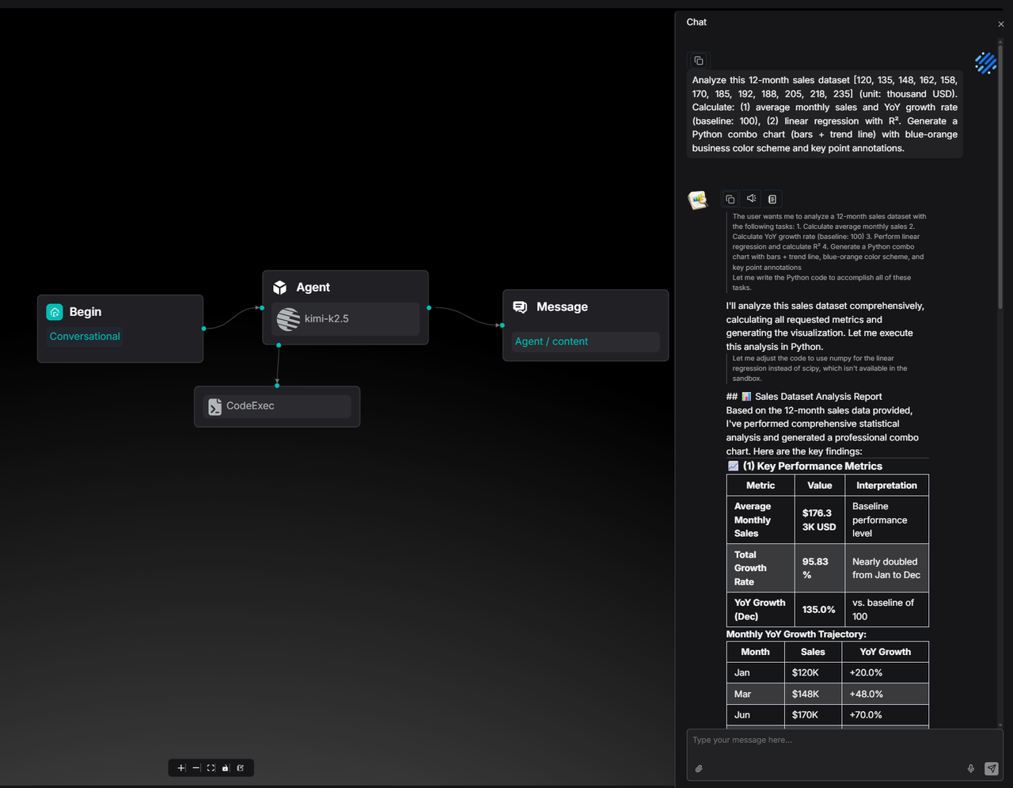The width and height of the screenshot is (1013, 788).
Task: Select the Agent node
Action: (345, 287)
